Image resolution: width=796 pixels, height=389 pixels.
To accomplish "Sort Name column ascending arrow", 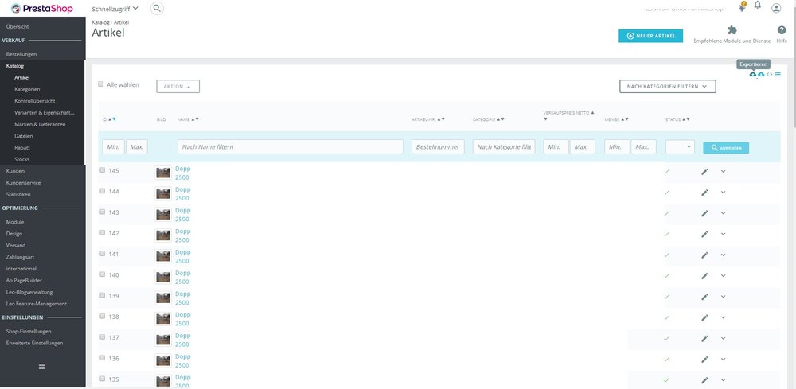I will [x=193, y=119].
